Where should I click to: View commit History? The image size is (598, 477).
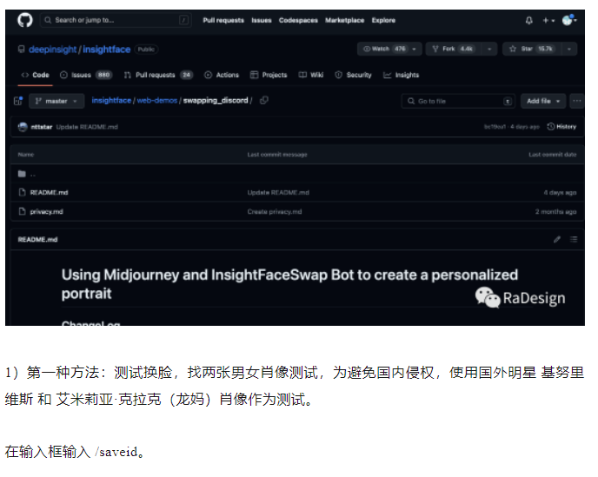coord(561,127)
